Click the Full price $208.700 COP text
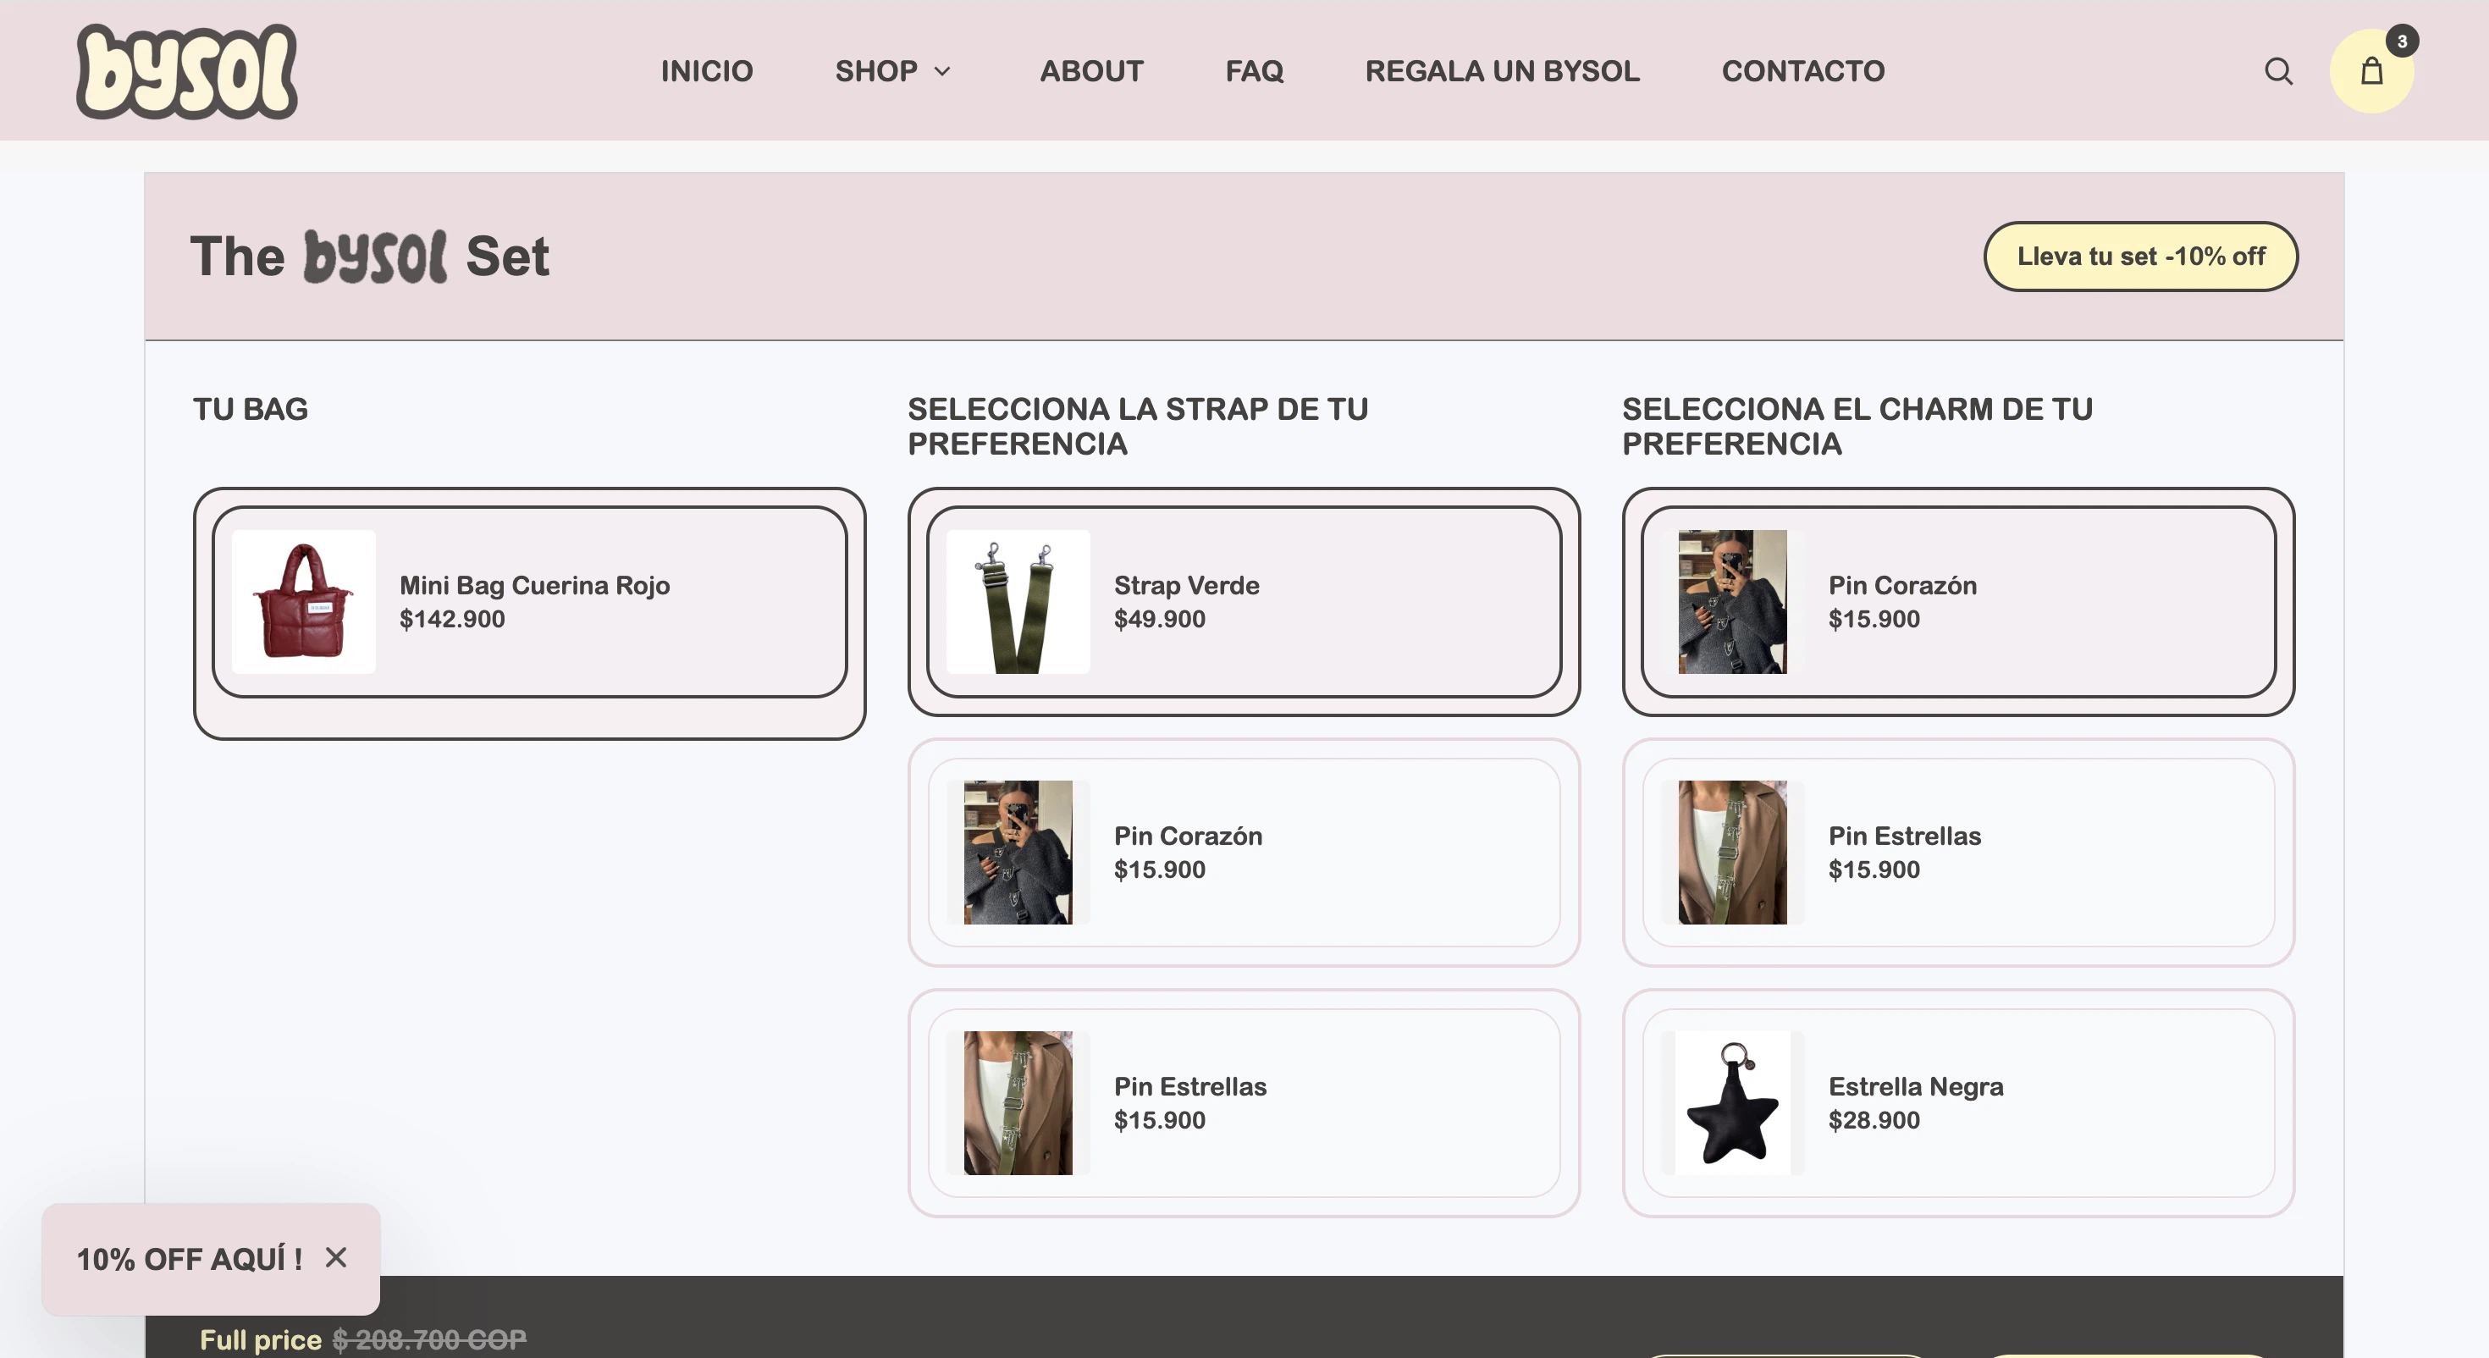The image size is (2489, 1358). tap(363, 1339)
